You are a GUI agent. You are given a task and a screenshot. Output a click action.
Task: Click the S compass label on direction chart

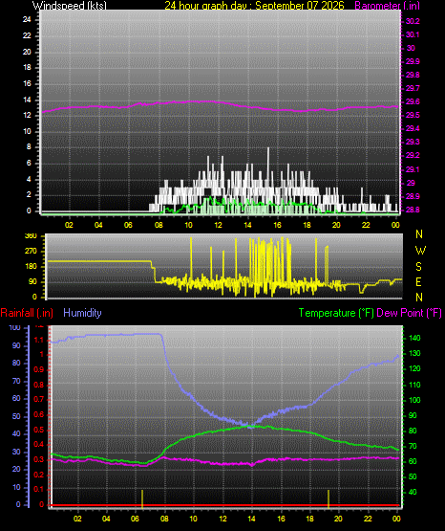418,267
